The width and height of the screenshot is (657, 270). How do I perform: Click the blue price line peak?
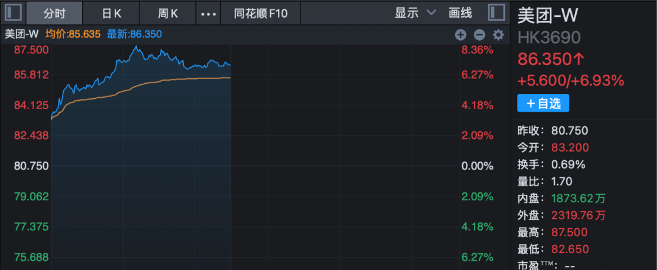pos(136,47)
